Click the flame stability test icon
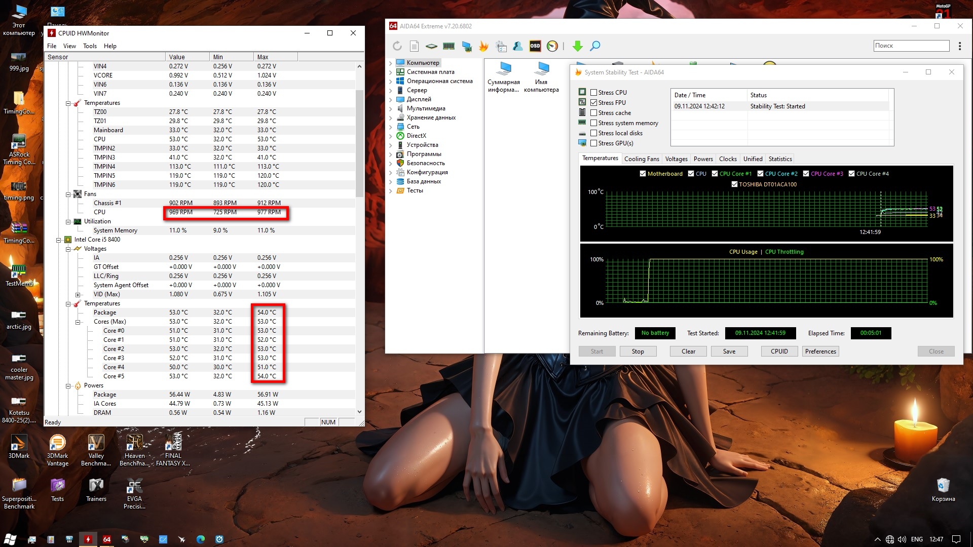 point(483,46)
